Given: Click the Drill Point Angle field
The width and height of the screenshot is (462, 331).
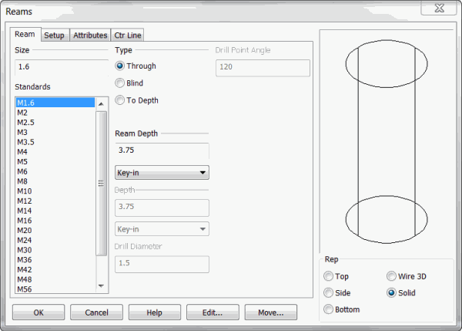Looking at the screenshot, I should 263,68.
